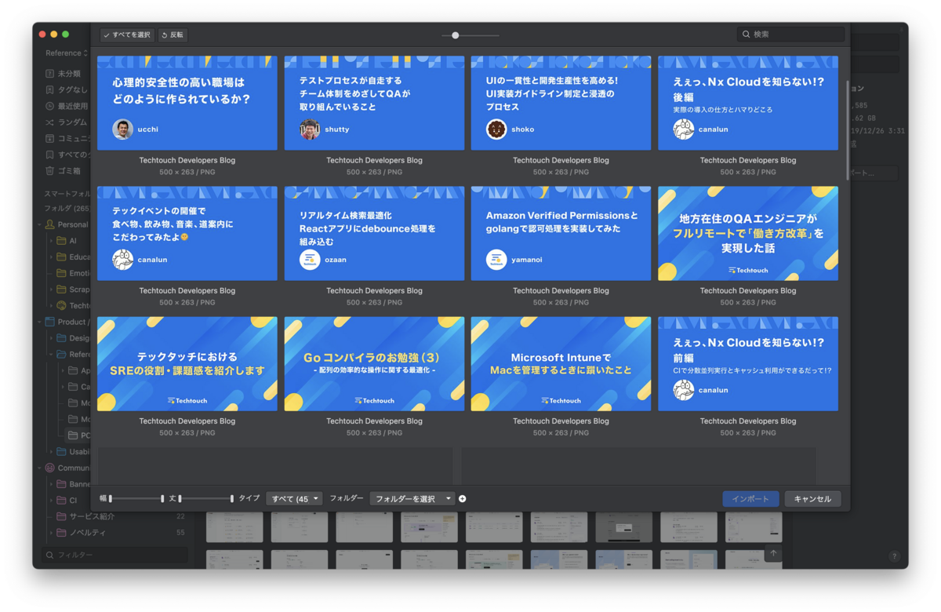Select the ランダム shuffle view in the sidebar
The width and height of the screenshot is (941, 612).
(x=67, y=122)
